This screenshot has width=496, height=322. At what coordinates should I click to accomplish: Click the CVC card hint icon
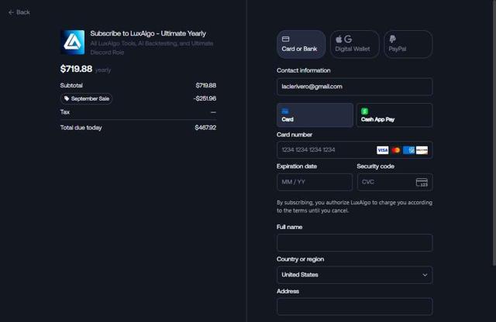pos(422,183)
